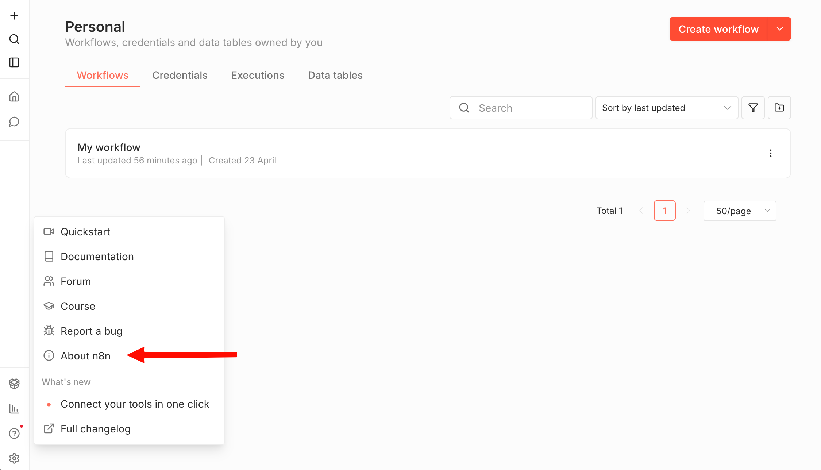Focus the Search workflows input
This screenshot has height=470, width=821.
521,108
